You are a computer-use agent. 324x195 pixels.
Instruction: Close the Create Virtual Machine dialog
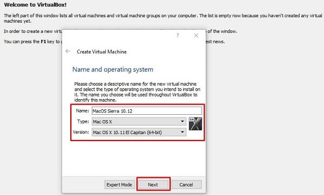click(x=196, y=36)
